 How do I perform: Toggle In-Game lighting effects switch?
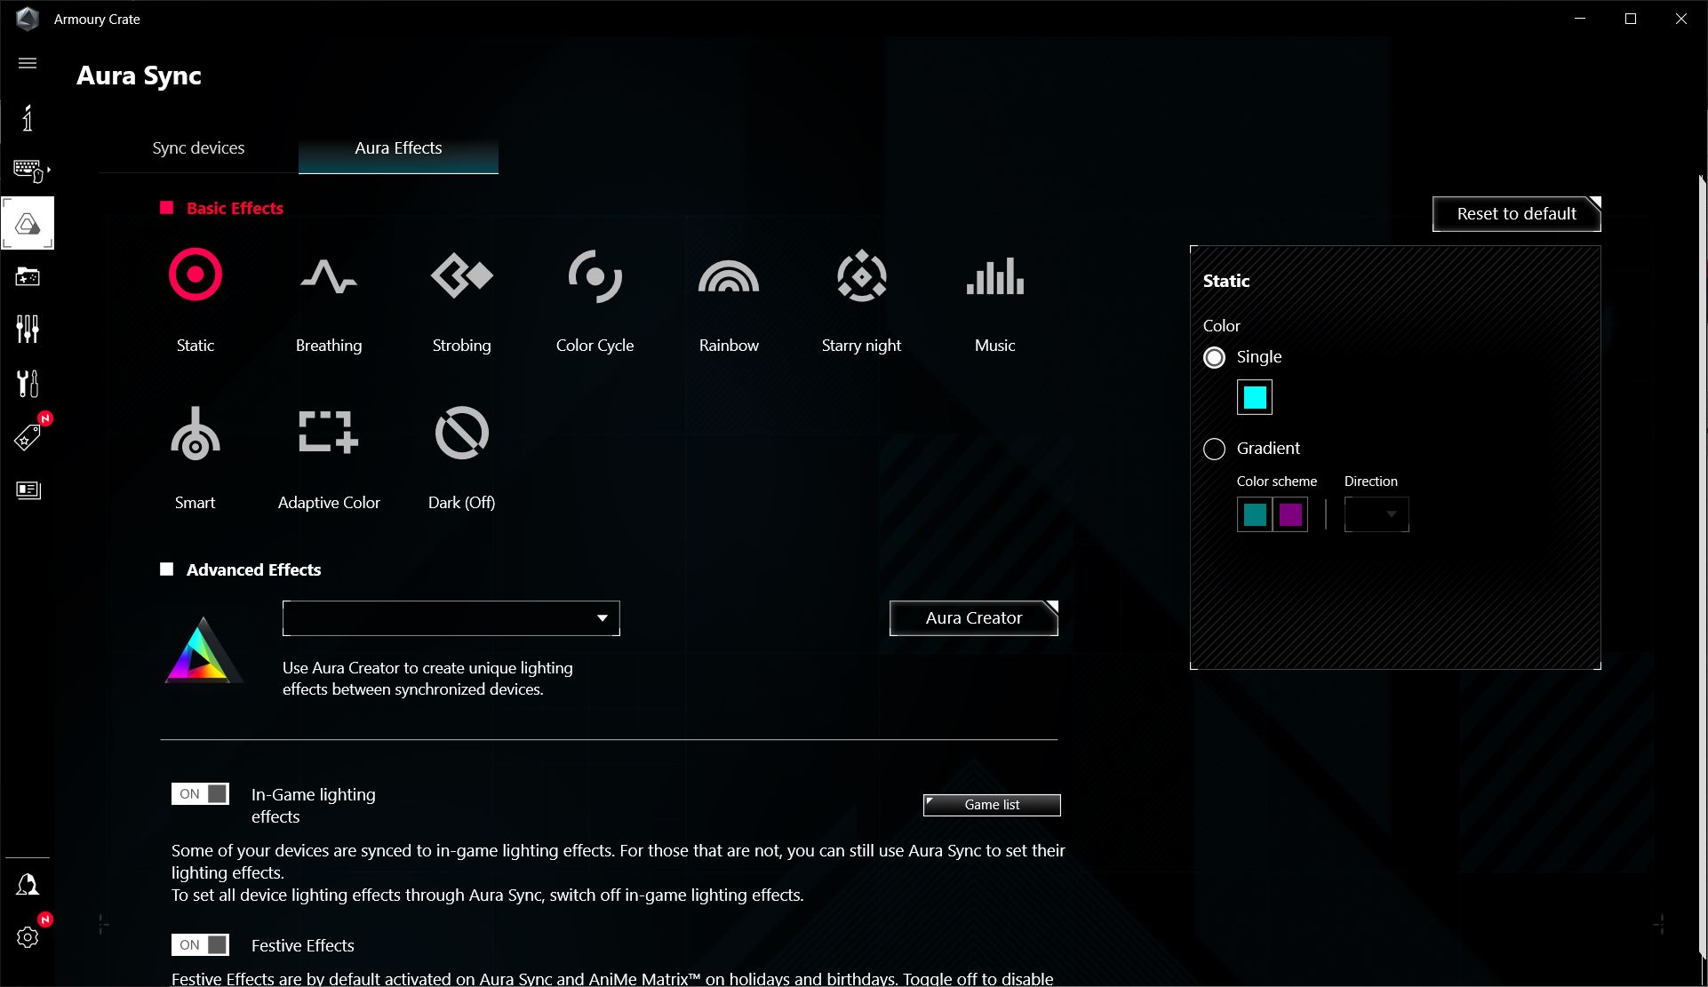[200, 793]
